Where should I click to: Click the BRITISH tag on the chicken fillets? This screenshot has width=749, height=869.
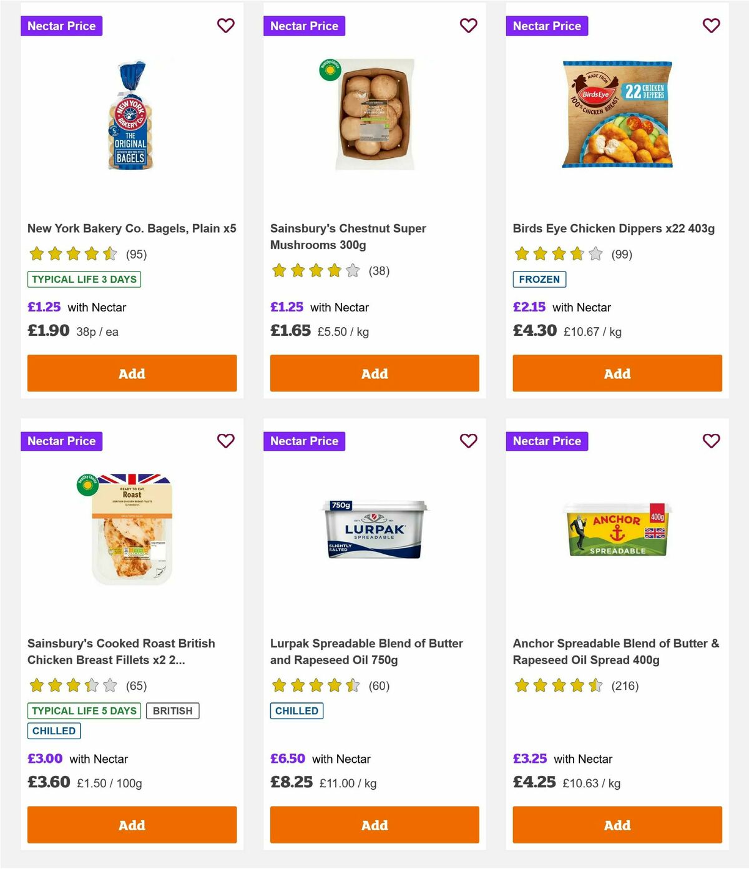[x=173, y=710]
